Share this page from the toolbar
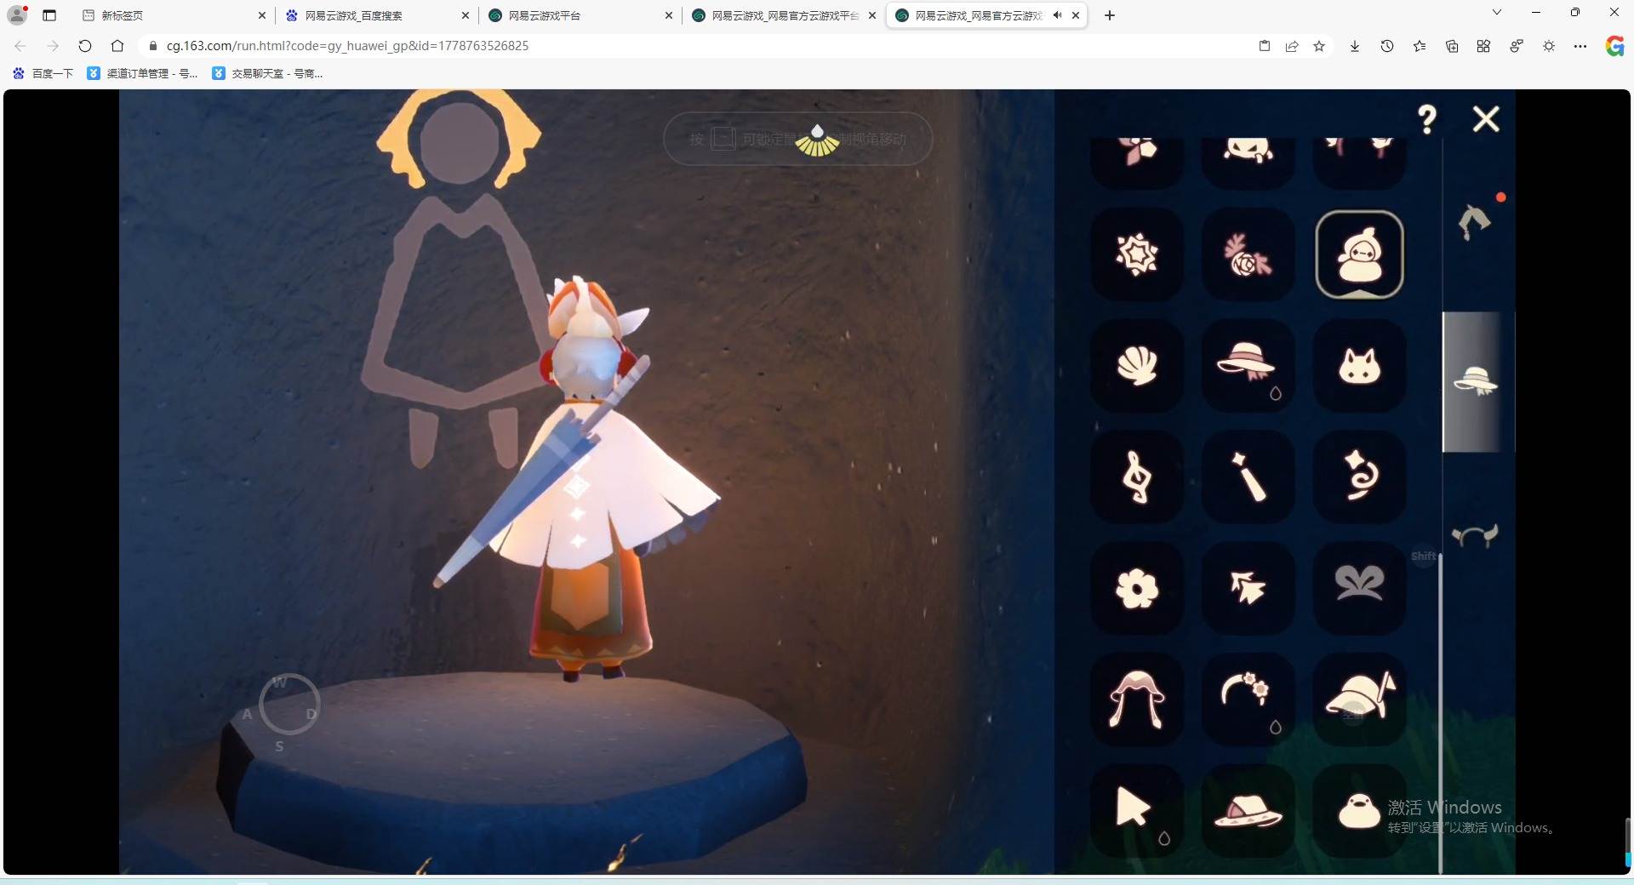Viewport: 1634px width, 885px height. (1292, 46)
